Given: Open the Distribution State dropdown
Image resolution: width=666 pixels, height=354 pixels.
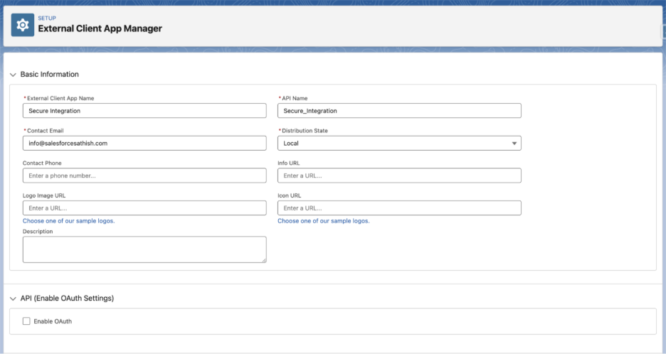Looking at the screenshot, I should click(x=398, y=143).
